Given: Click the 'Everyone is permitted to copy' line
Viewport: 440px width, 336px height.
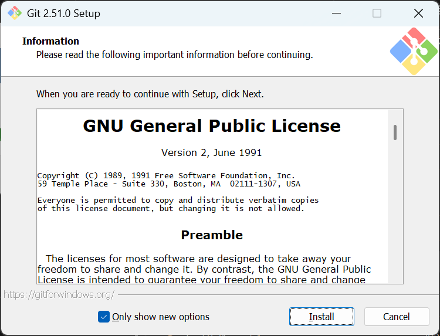Looking at the screenshot, I should coord(178,201).
